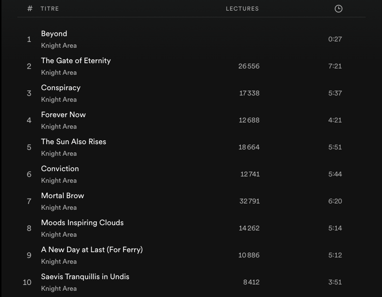Image resolution: width=382 pixels, height=297 pixels.
Task: Click track number 5 in the list
Action: 29,148
